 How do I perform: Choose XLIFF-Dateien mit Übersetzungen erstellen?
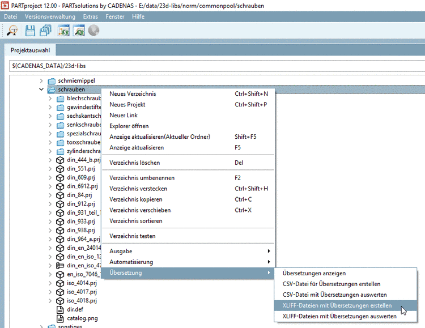coord(337,305)
